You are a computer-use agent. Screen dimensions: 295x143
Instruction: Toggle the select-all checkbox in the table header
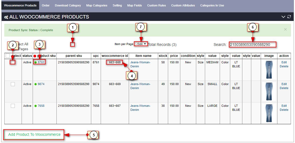tap(8, 56)
